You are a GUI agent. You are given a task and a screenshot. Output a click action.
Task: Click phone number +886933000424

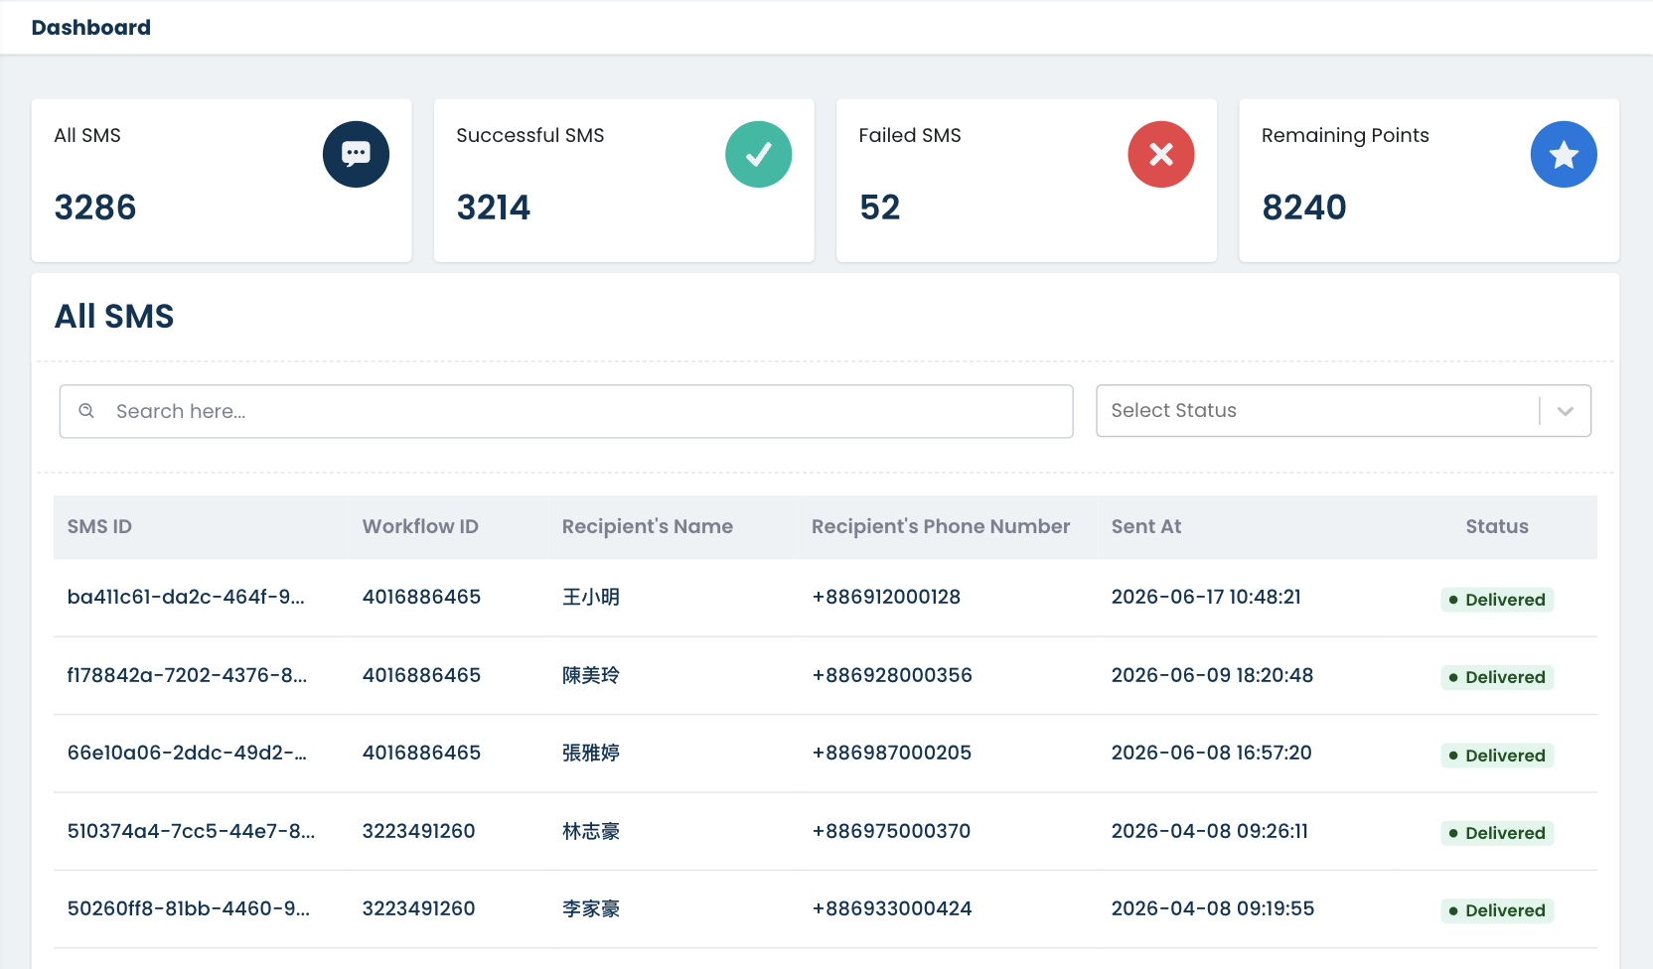point(891,909)
